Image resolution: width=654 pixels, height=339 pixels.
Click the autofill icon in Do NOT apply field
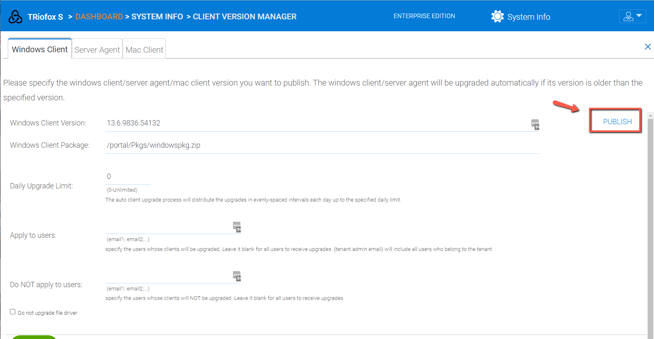click(237, 276)
